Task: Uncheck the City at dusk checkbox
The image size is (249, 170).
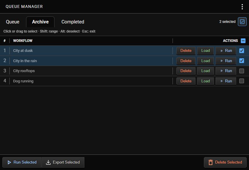Action: point(242,51)
